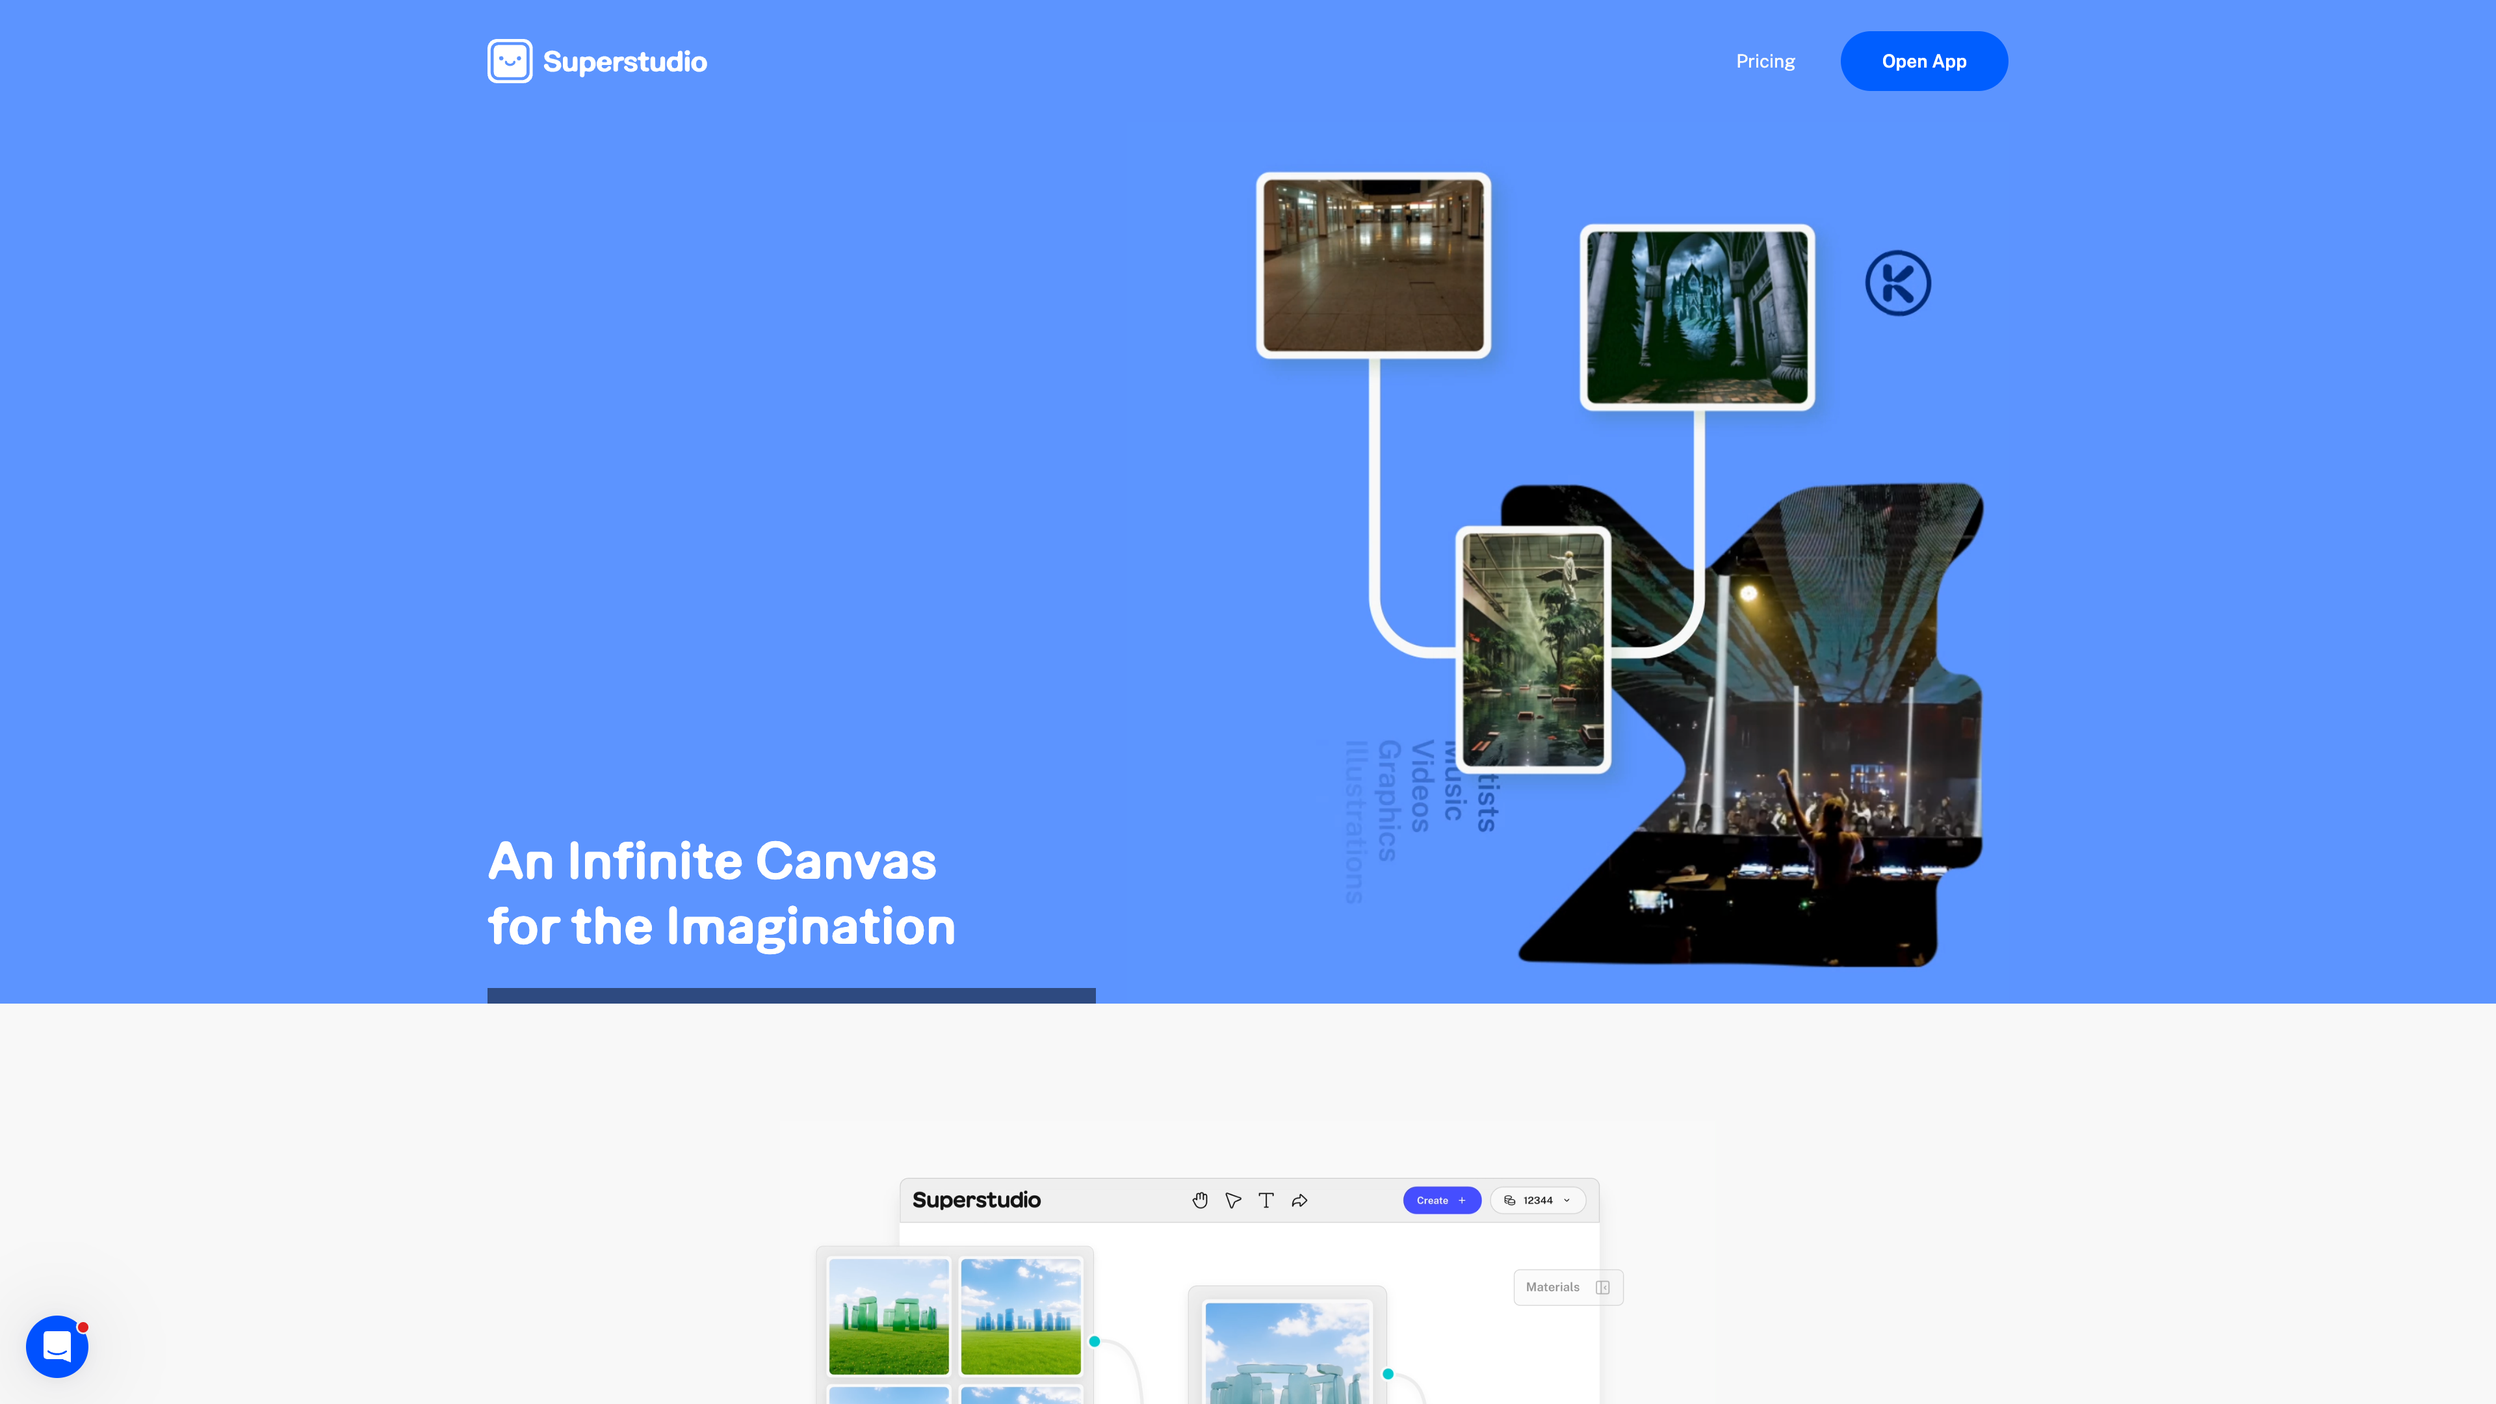Image resolution: width=2496 pixels, height=1404 pixels.
Task: Select the green Stonehenge thumbnail
Action: 889,1316
